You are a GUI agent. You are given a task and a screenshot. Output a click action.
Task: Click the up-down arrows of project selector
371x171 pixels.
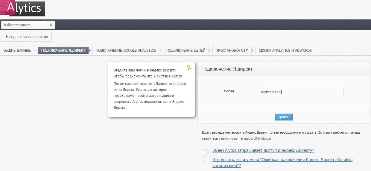(51, 25)
